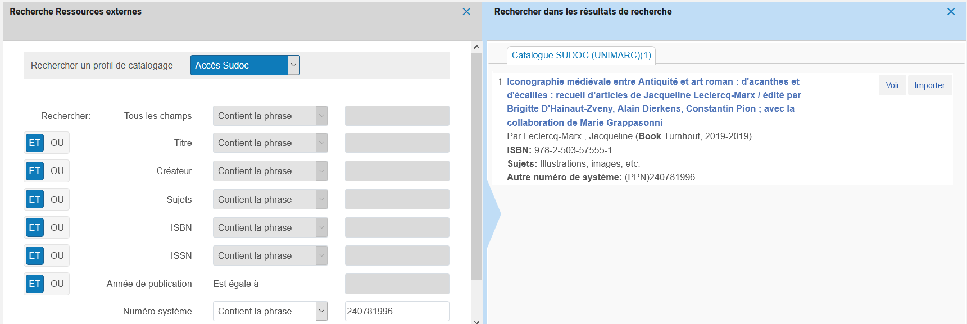Click Voir button for the result record
The width and height of the screenshot is (967, 324).
click(892, 85)
